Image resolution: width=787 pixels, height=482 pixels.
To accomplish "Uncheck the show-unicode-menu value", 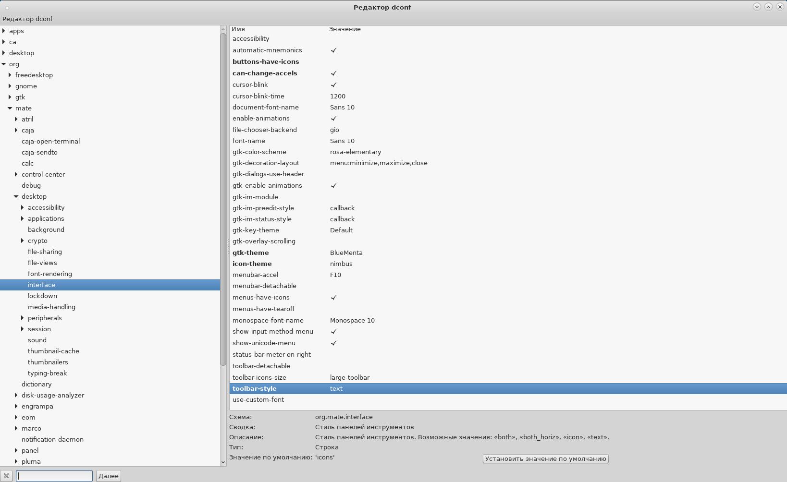I will click(333, 343).
